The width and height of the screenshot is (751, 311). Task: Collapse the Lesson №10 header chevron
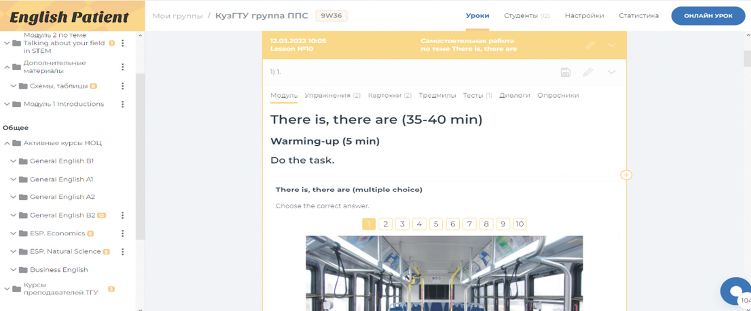coord(611,45)
